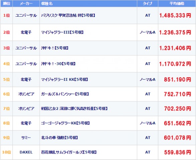Viewport: 196px width, 160px height.
Task: Open 沖ドキ!-30【5号機】 model link
Action: (58, 64)
